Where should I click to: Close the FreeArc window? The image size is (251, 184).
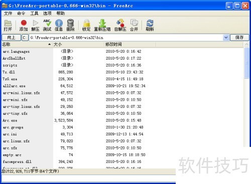click(245, 6)
